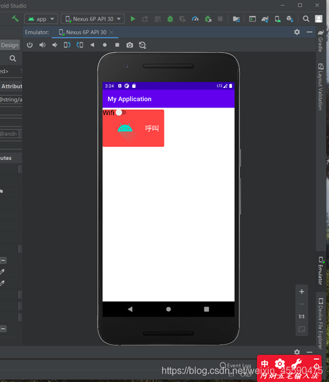Click the emulator power button
329x382 pixels.
click(x=30, y=45)
